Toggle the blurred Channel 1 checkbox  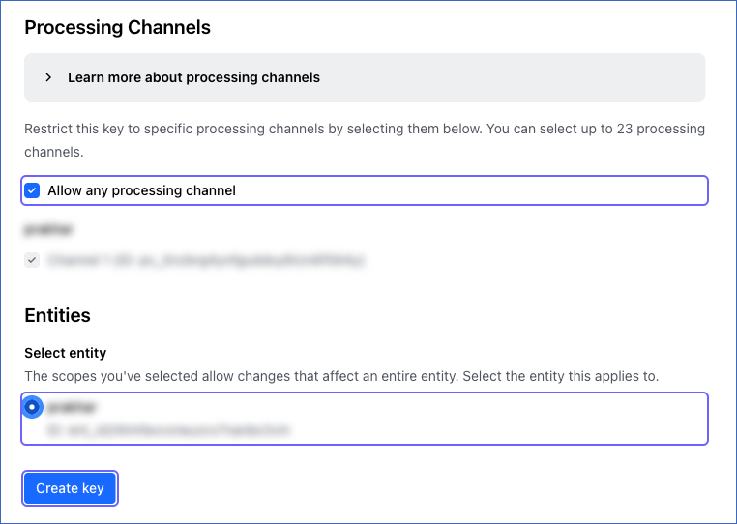32,260
